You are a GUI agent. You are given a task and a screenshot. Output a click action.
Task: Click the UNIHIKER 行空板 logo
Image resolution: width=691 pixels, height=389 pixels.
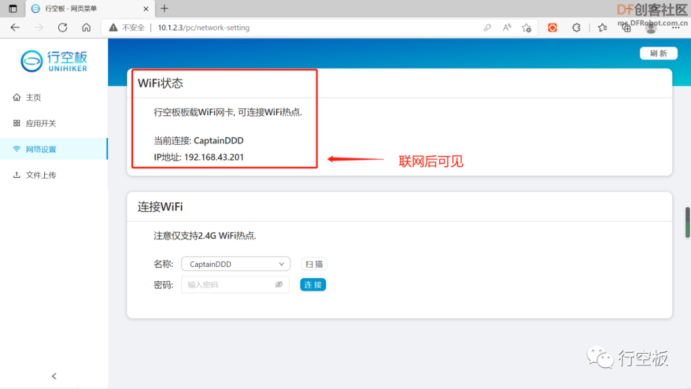pos(54,61)
